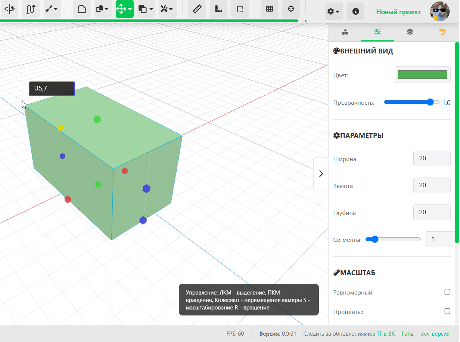Select the L-shaped ruler dimension tool
Image resolution: width=460 pixels, height=342 pixels.
[218, 9]
